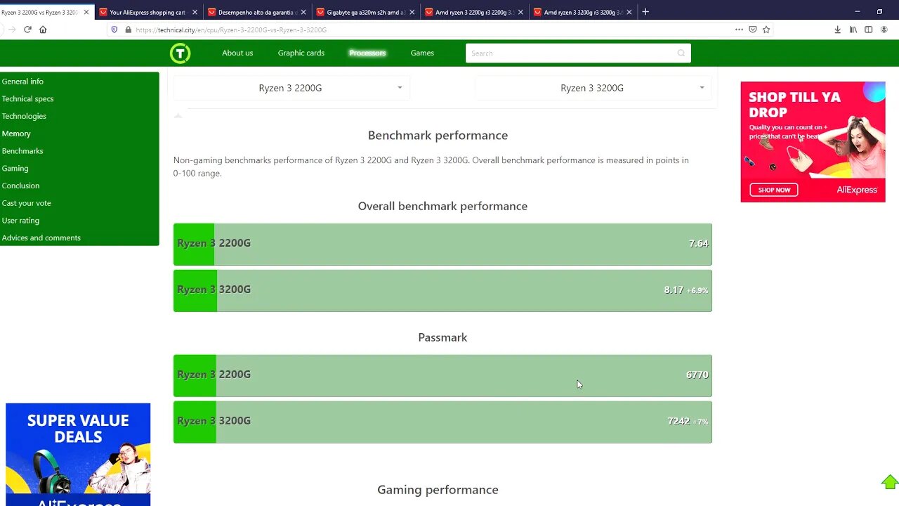Reload the current page
The width and height of the screenshot is (899, 506).
27,30
